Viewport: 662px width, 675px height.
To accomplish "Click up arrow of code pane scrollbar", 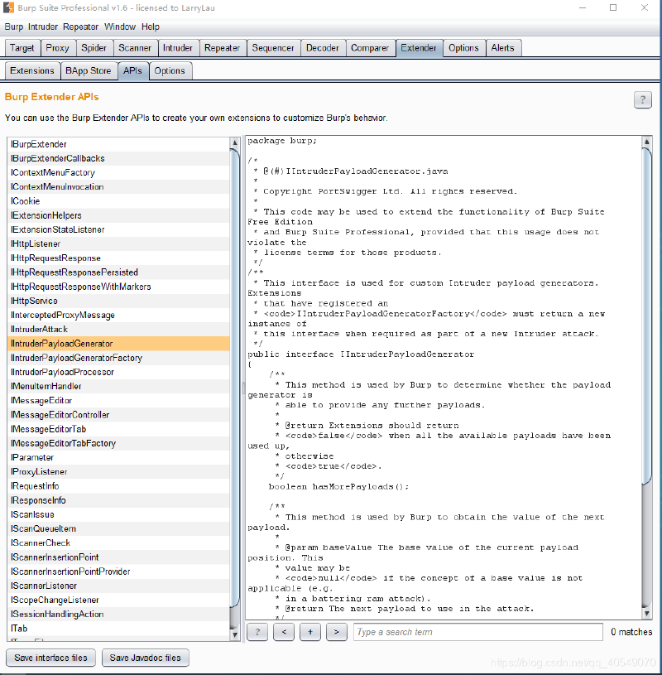I will 646,141.
